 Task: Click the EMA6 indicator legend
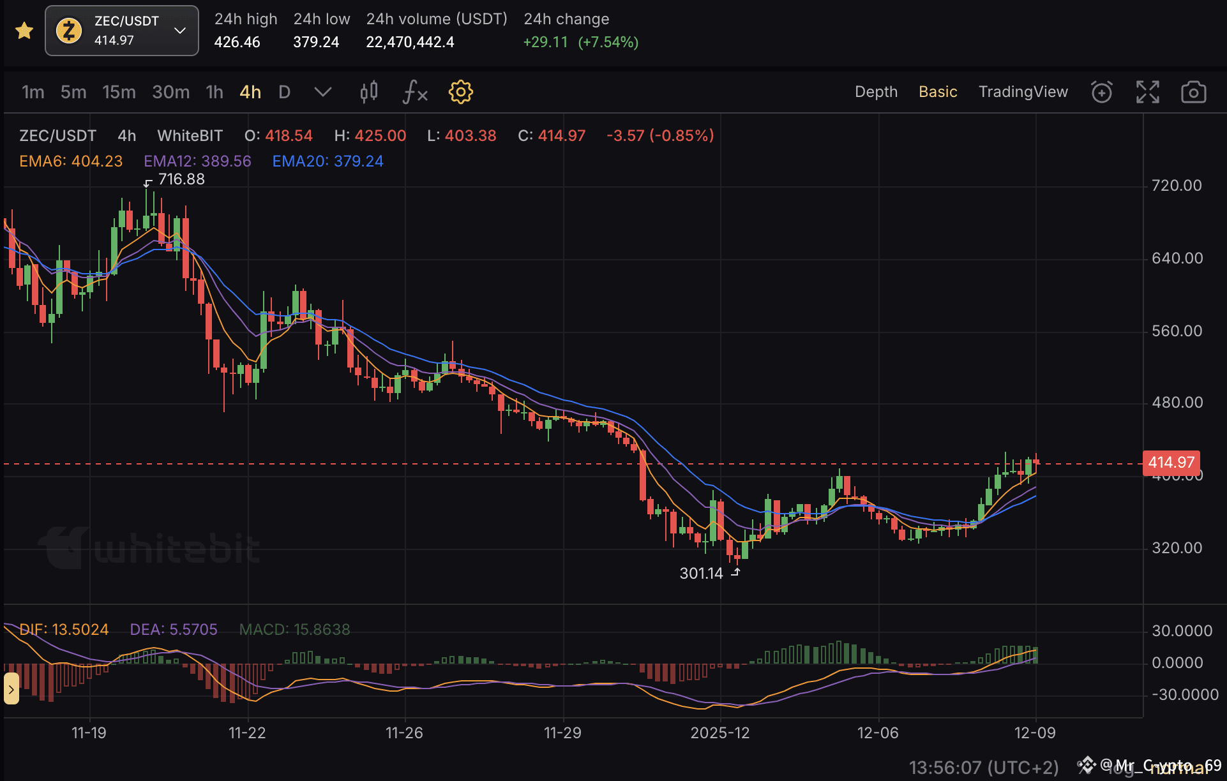click(71, 161)
